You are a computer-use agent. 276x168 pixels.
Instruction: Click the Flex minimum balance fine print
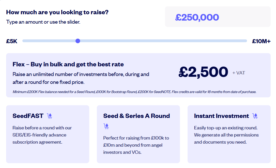coord(134,92)
